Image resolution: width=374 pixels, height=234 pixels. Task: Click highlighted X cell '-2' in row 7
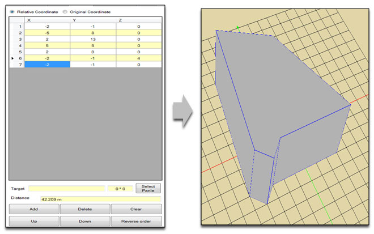47,65
